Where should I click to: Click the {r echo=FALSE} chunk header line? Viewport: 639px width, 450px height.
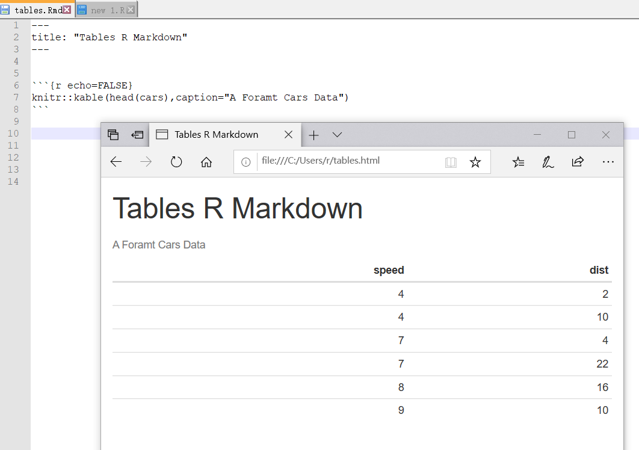(82, 85)
